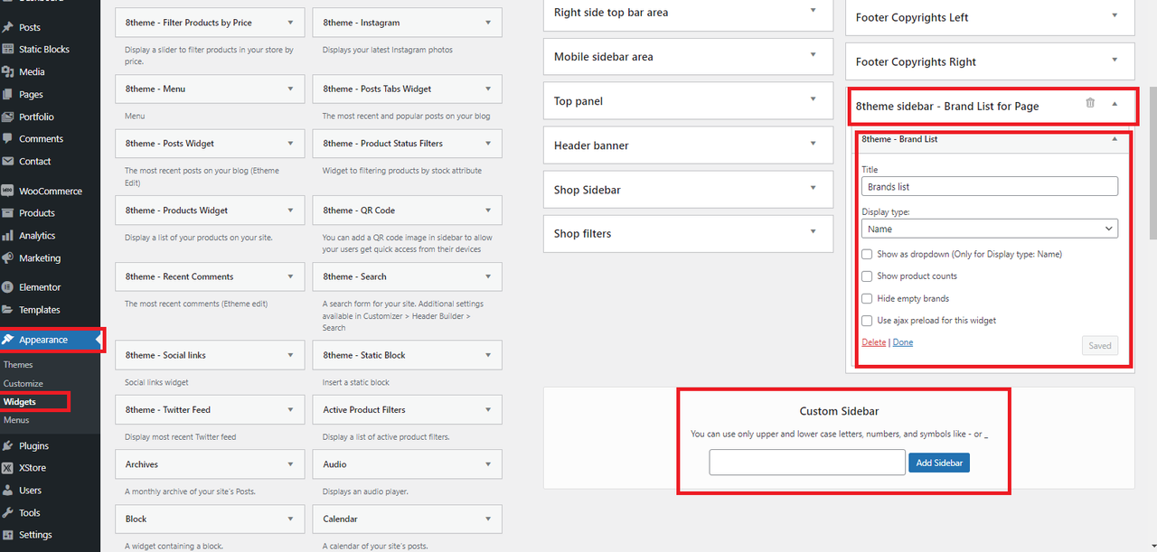The image size is (1157, 552).
Task: Expand the 8theme - Static Block widget
Action: click(488, 355)
